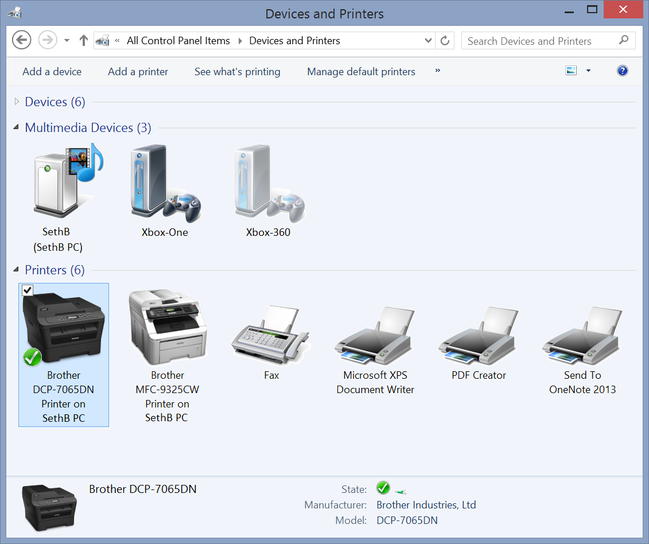649x544 pixels.
Task: Focus the Search Devices and Printers field
Action: pos(548,41)
